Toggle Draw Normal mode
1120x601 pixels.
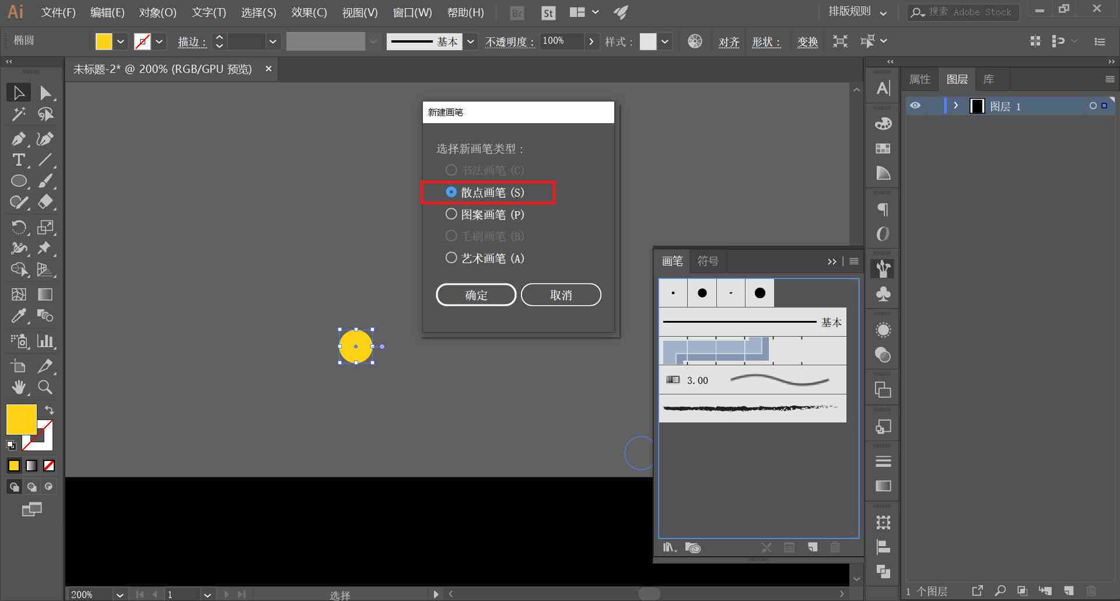click(14, 487)
